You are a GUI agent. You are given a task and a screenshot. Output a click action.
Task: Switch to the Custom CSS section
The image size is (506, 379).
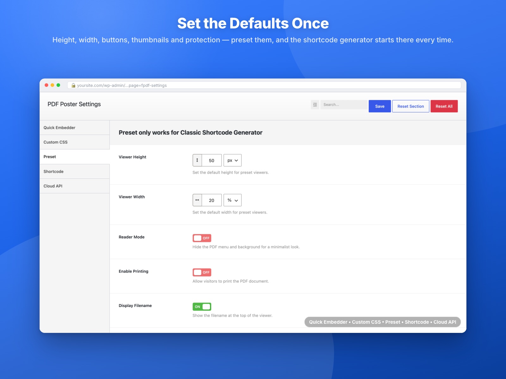pos(75,142)
